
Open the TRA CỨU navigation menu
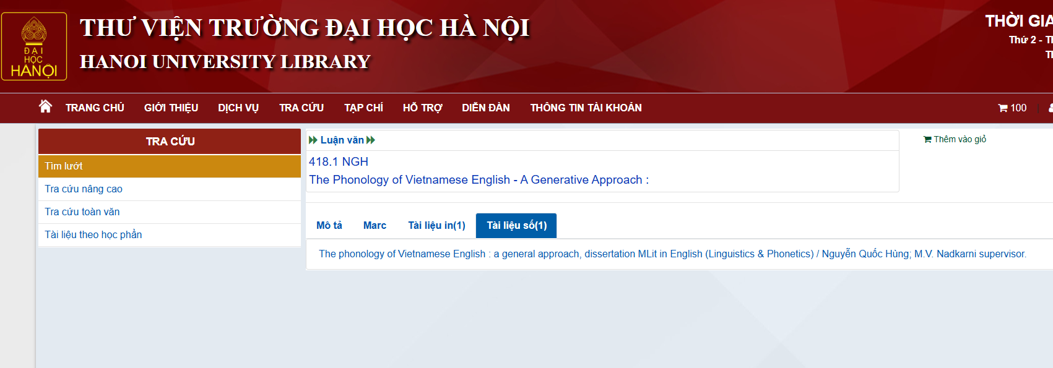[301, 108]
